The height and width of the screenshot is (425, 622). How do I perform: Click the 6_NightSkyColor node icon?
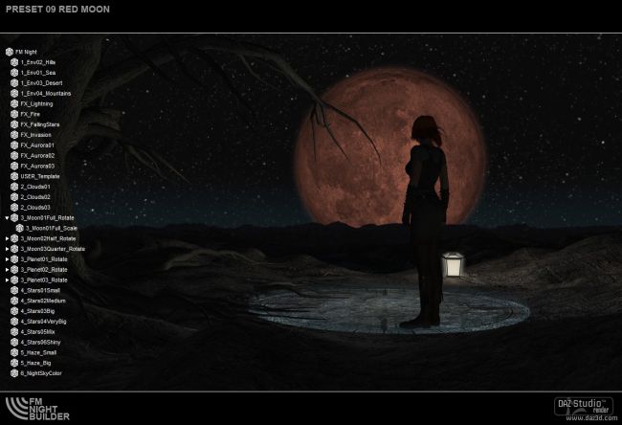pyautogui.click(x=14, y=373)
